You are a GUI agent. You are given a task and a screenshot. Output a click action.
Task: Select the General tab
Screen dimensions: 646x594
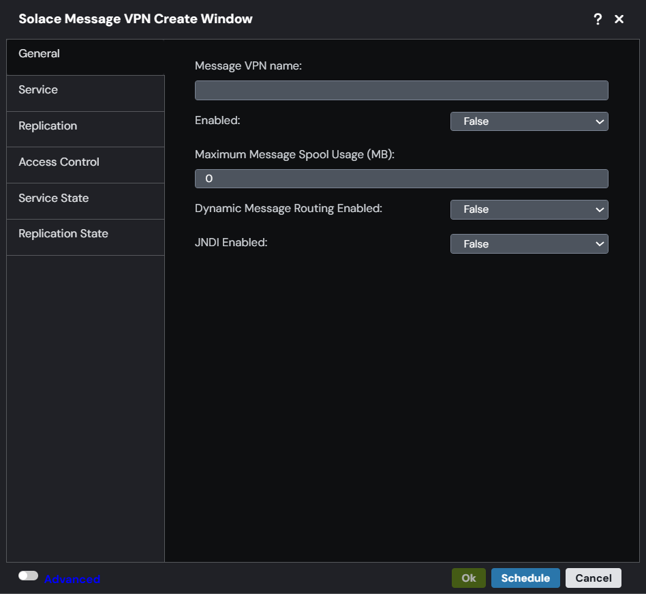85,57
